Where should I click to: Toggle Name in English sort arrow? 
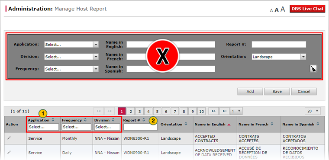point(229,125)
